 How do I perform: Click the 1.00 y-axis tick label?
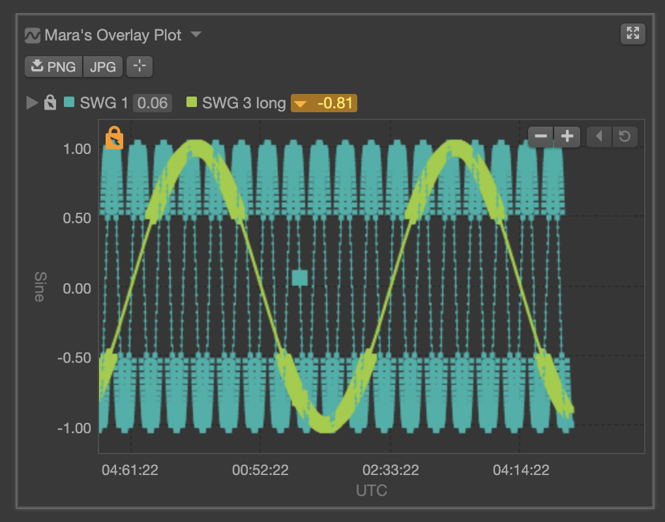[77, 149]
